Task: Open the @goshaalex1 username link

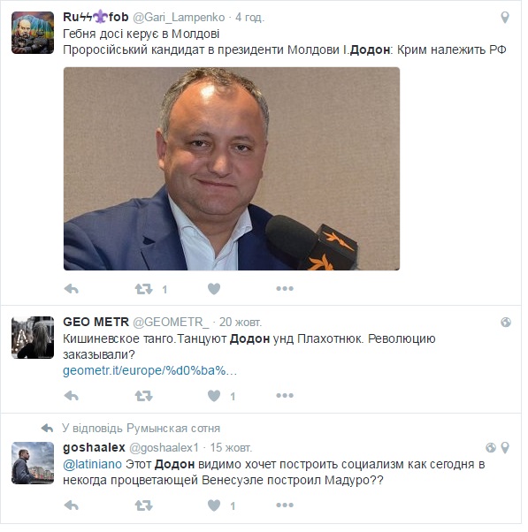Action: tap(164, 448)
